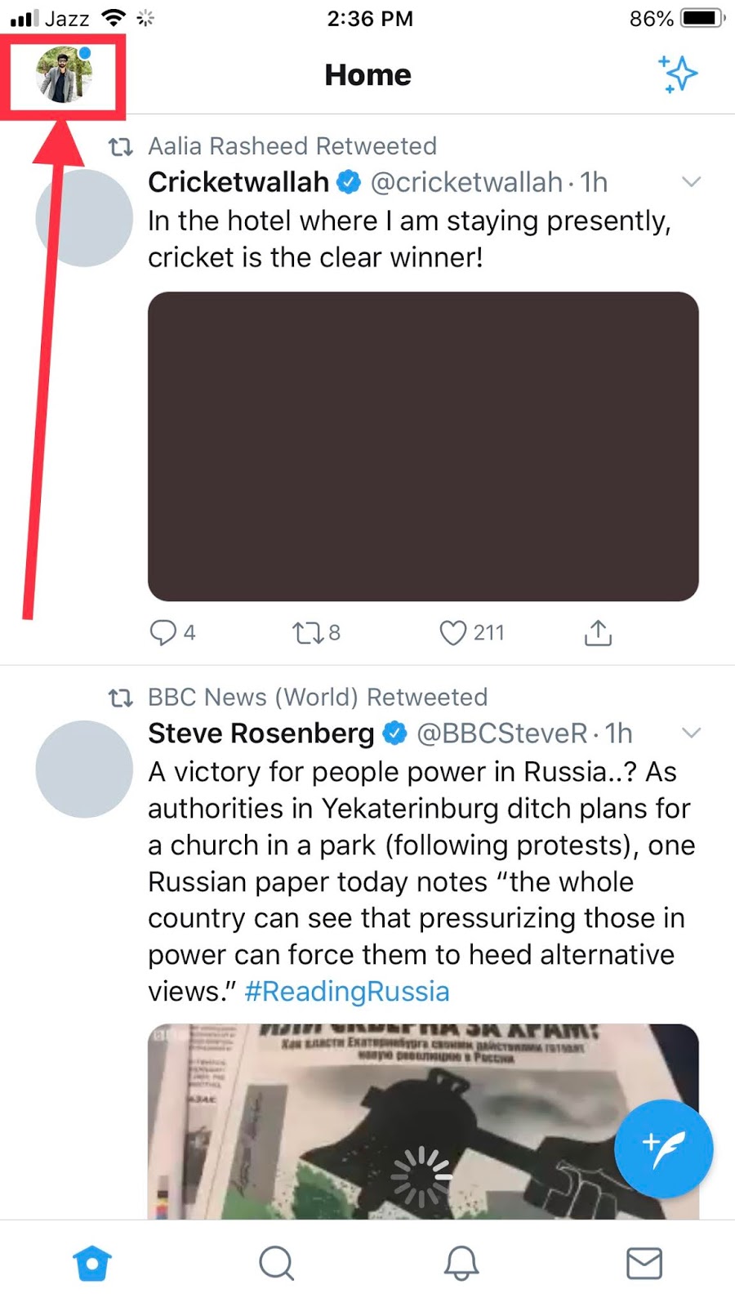Image resolution: width=735 pixels, height=1307 pixels.
Task: Expand options for Cricketwallah tweet
Action: (x=691, y=181)
